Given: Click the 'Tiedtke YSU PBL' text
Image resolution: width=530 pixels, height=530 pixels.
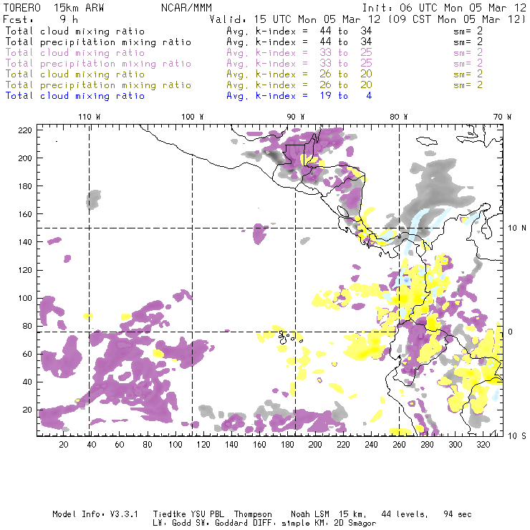Looking at the screenshot, I should (188, 514).
